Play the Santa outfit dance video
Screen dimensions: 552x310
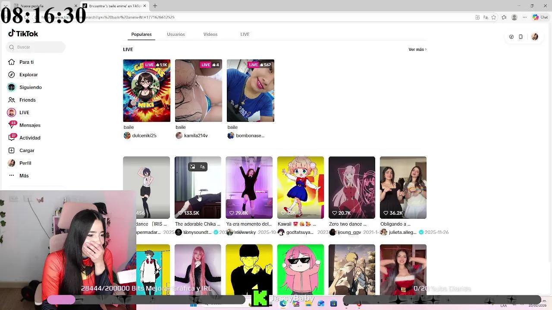(403, 270)
